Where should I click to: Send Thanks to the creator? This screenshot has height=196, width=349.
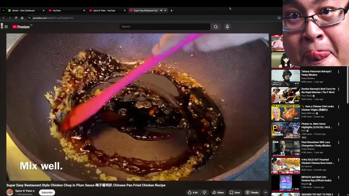(x=252, y=192)
